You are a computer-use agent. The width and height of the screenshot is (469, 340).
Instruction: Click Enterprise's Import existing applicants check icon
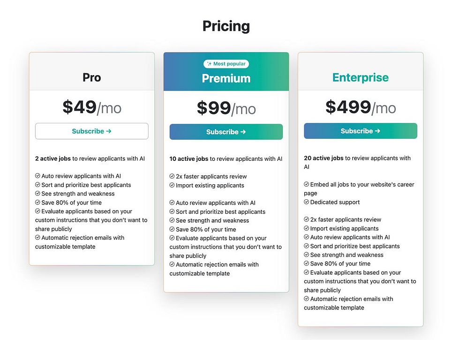pyautogui.click(x=306, y=229)
